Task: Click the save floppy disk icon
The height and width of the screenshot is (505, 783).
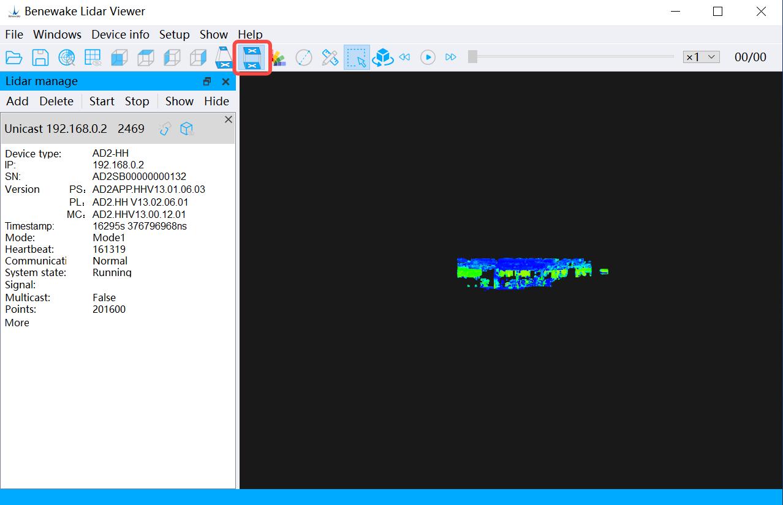Action: pyautogui.click(x=40, y=58)
